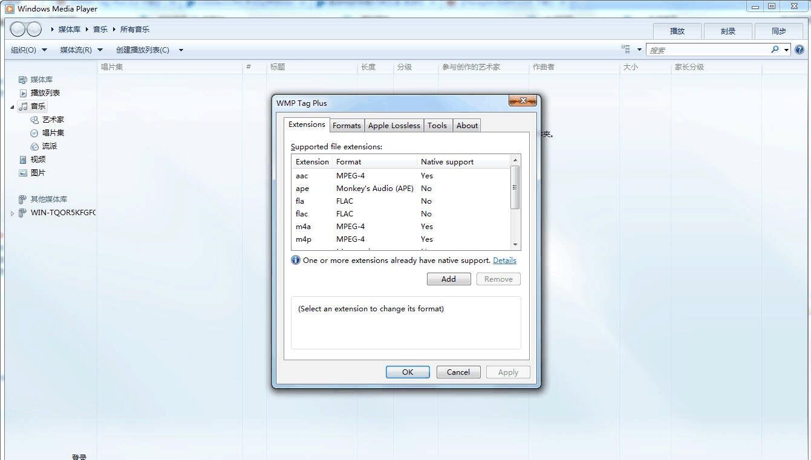
Task: Select the 视频 video icon in sidebar
Action: click(x=23, y=160)
